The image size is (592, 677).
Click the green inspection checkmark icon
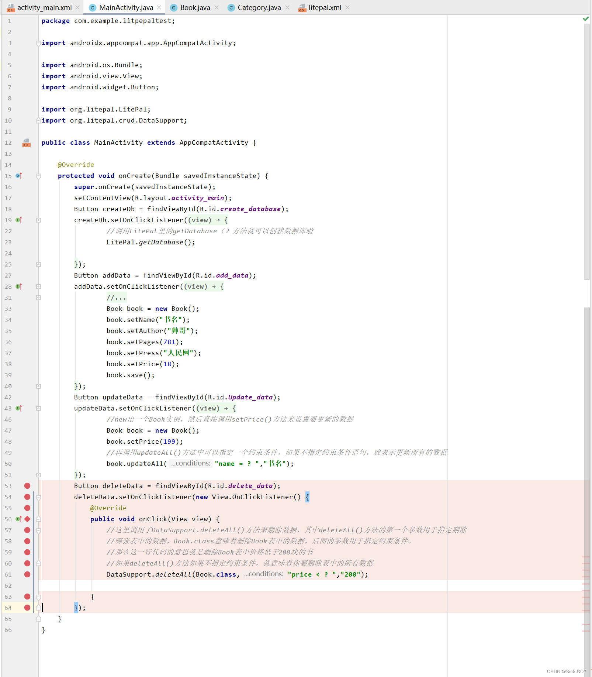(586, 19)
